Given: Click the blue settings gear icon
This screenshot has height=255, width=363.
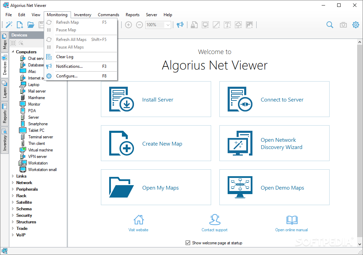Looking at the screenshot, I should (355, 24).
